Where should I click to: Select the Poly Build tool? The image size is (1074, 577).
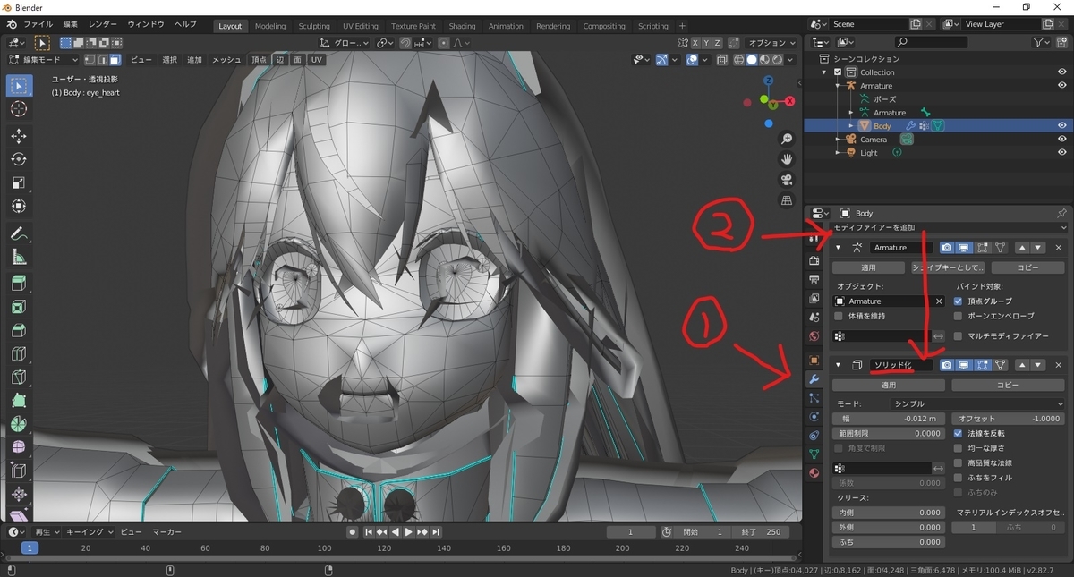click(x=19, y=400)
